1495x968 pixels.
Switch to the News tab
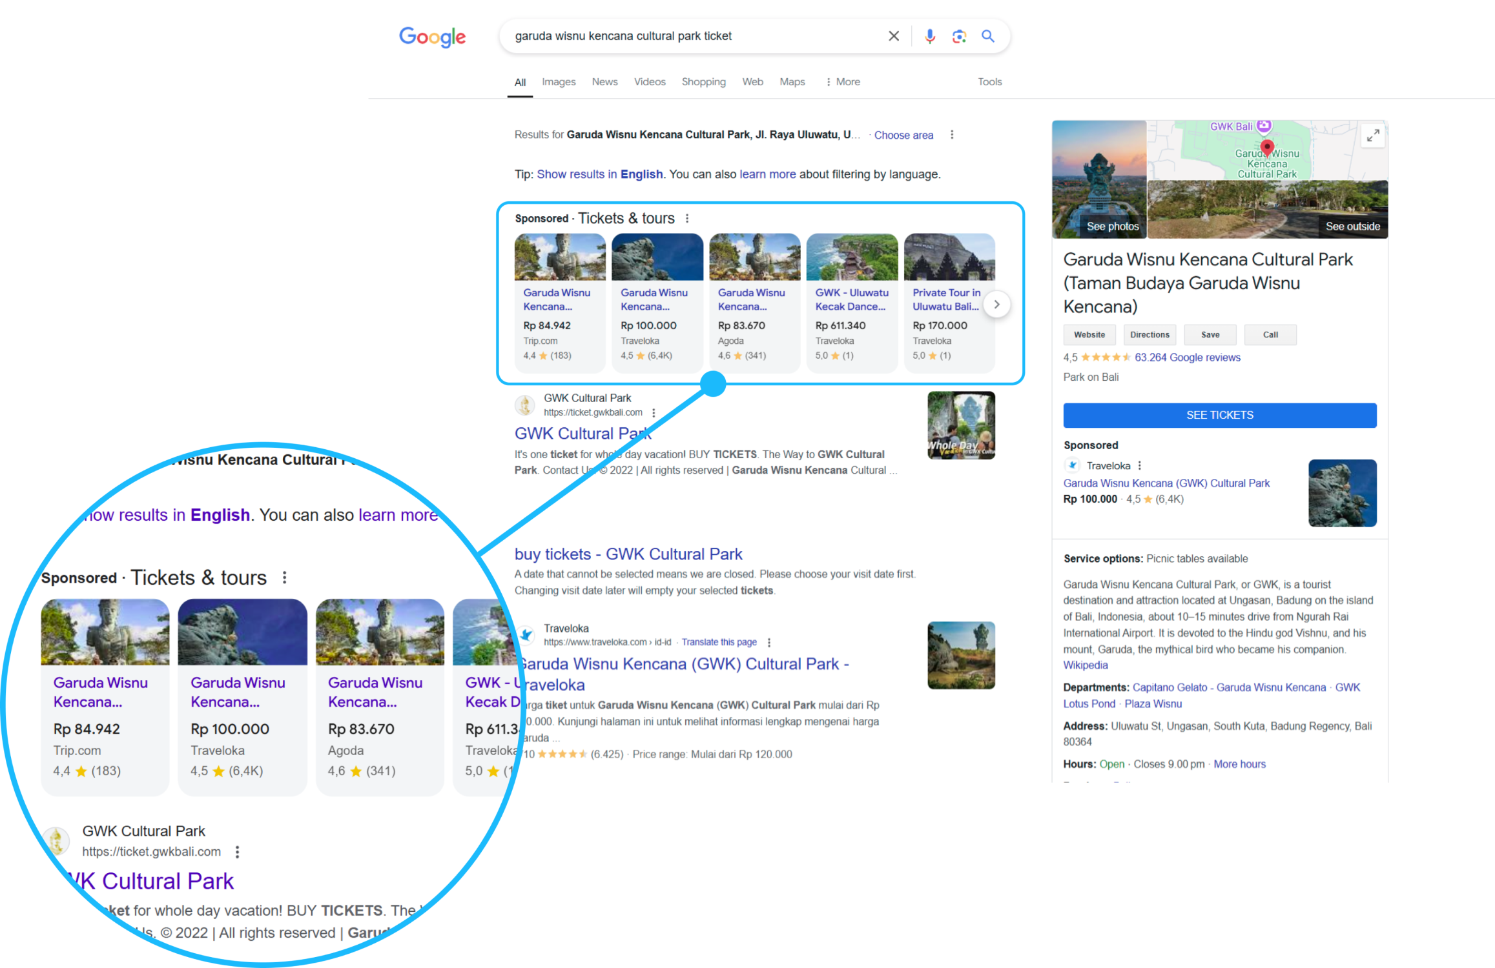click(604, 82)
